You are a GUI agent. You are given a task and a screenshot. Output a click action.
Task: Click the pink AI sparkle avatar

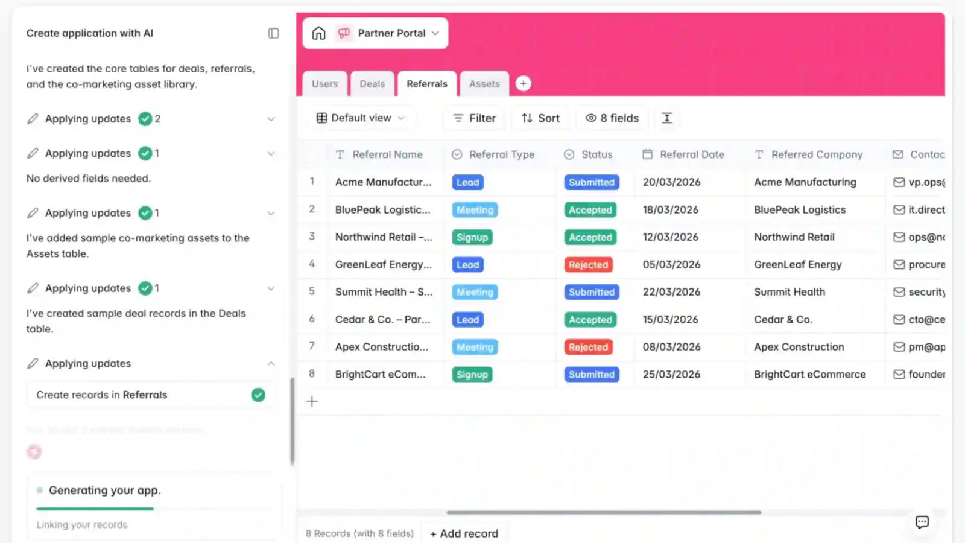point(34,451)
